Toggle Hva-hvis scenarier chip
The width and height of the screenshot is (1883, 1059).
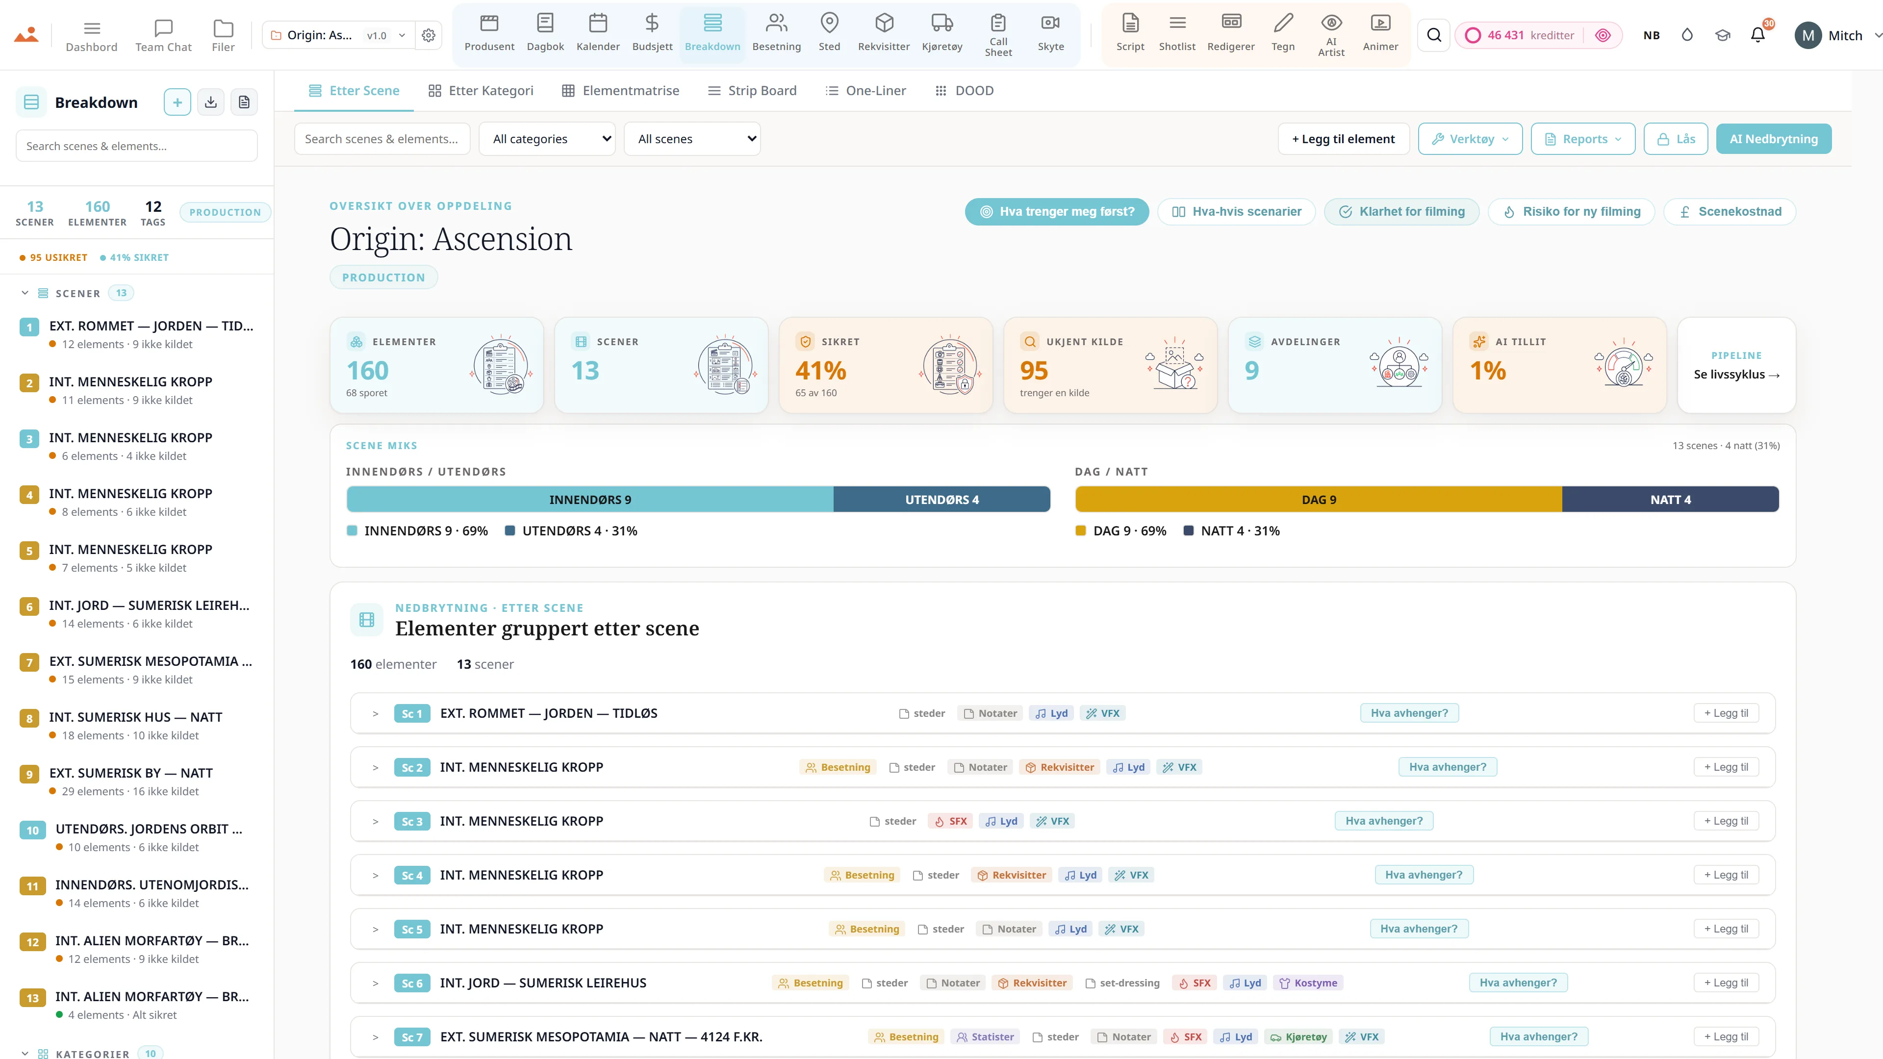pyautogui.click(x=1236, y=212)
